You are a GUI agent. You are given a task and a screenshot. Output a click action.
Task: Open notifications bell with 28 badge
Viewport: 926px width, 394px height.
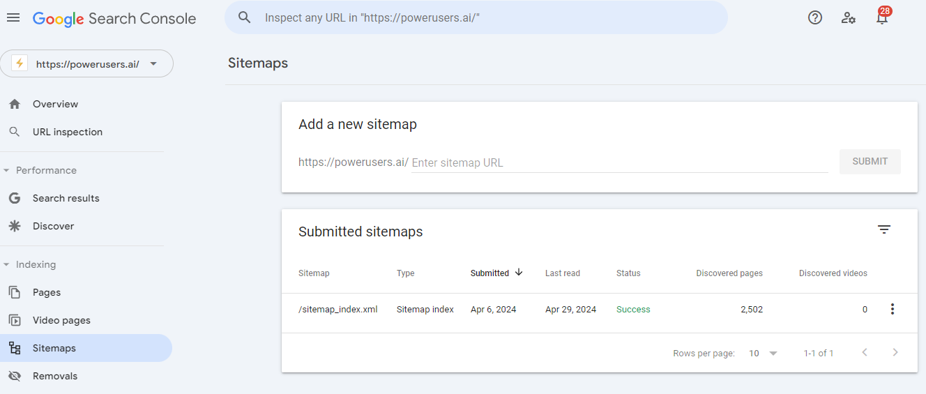click(x=883, y=17)
